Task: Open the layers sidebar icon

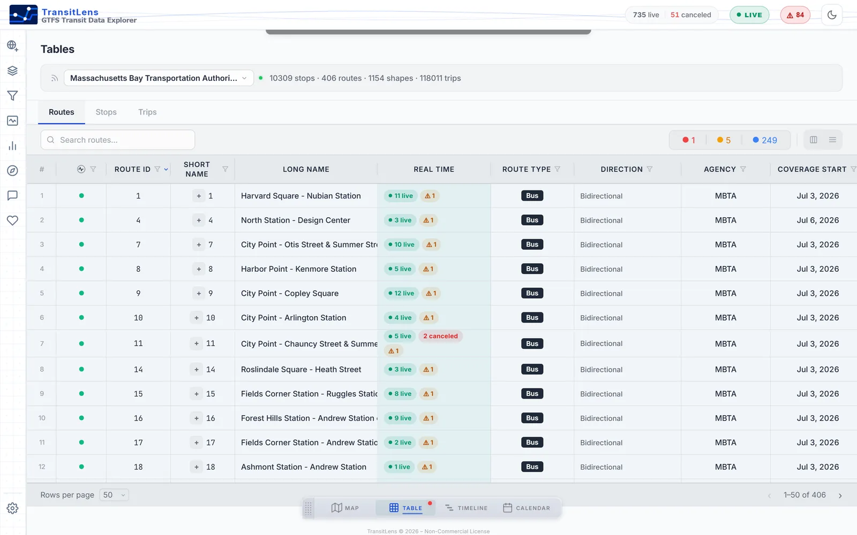Action: pyautogui.click(x=12, y=71)
